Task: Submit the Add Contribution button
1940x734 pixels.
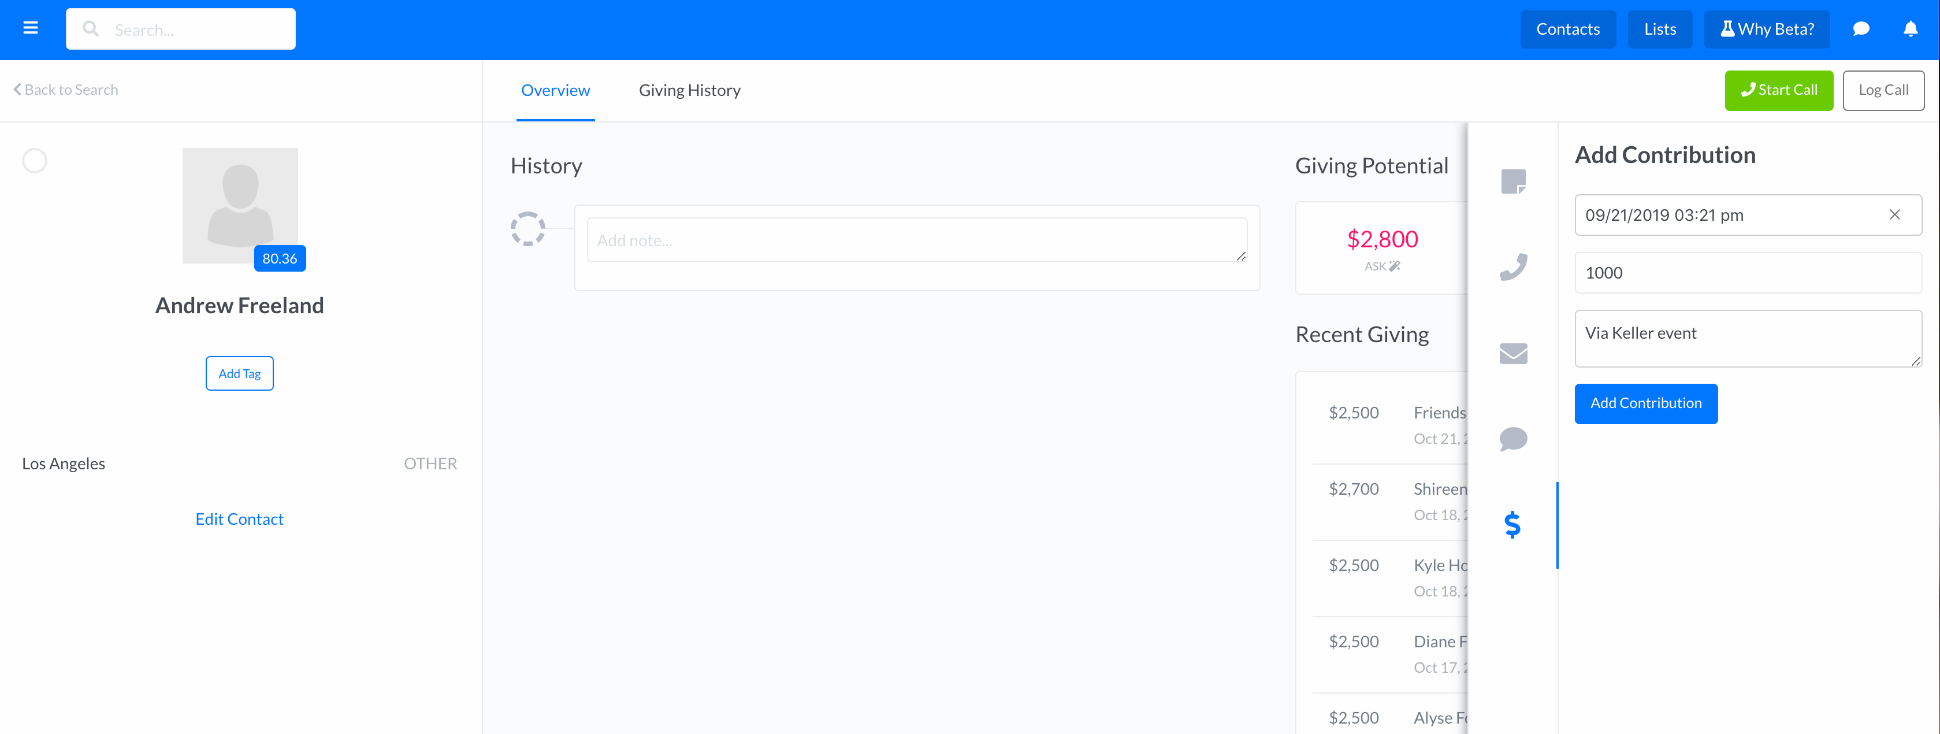Action: 1645,404
